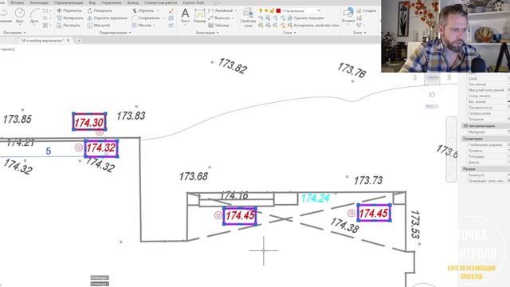Click the explode icon in Редактирование panel
This screenshot has height=287, width=510.
coord(171,18)
